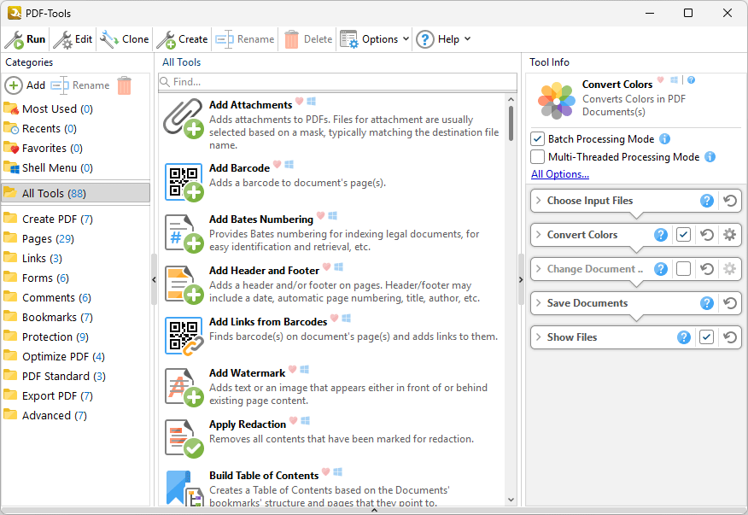This screenshot has height=515, width=748.
Task: Reset the Save Documents step
Action: (729, 303)
